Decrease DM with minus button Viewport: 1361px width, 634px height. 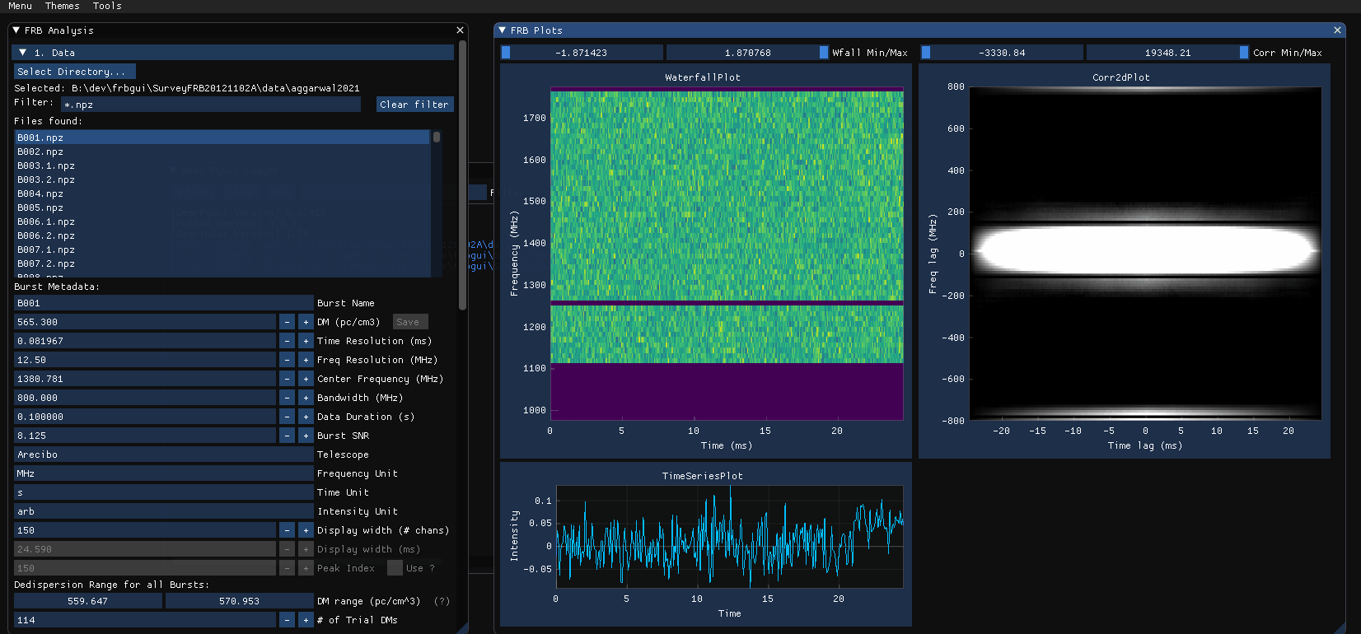pos(287,322)
